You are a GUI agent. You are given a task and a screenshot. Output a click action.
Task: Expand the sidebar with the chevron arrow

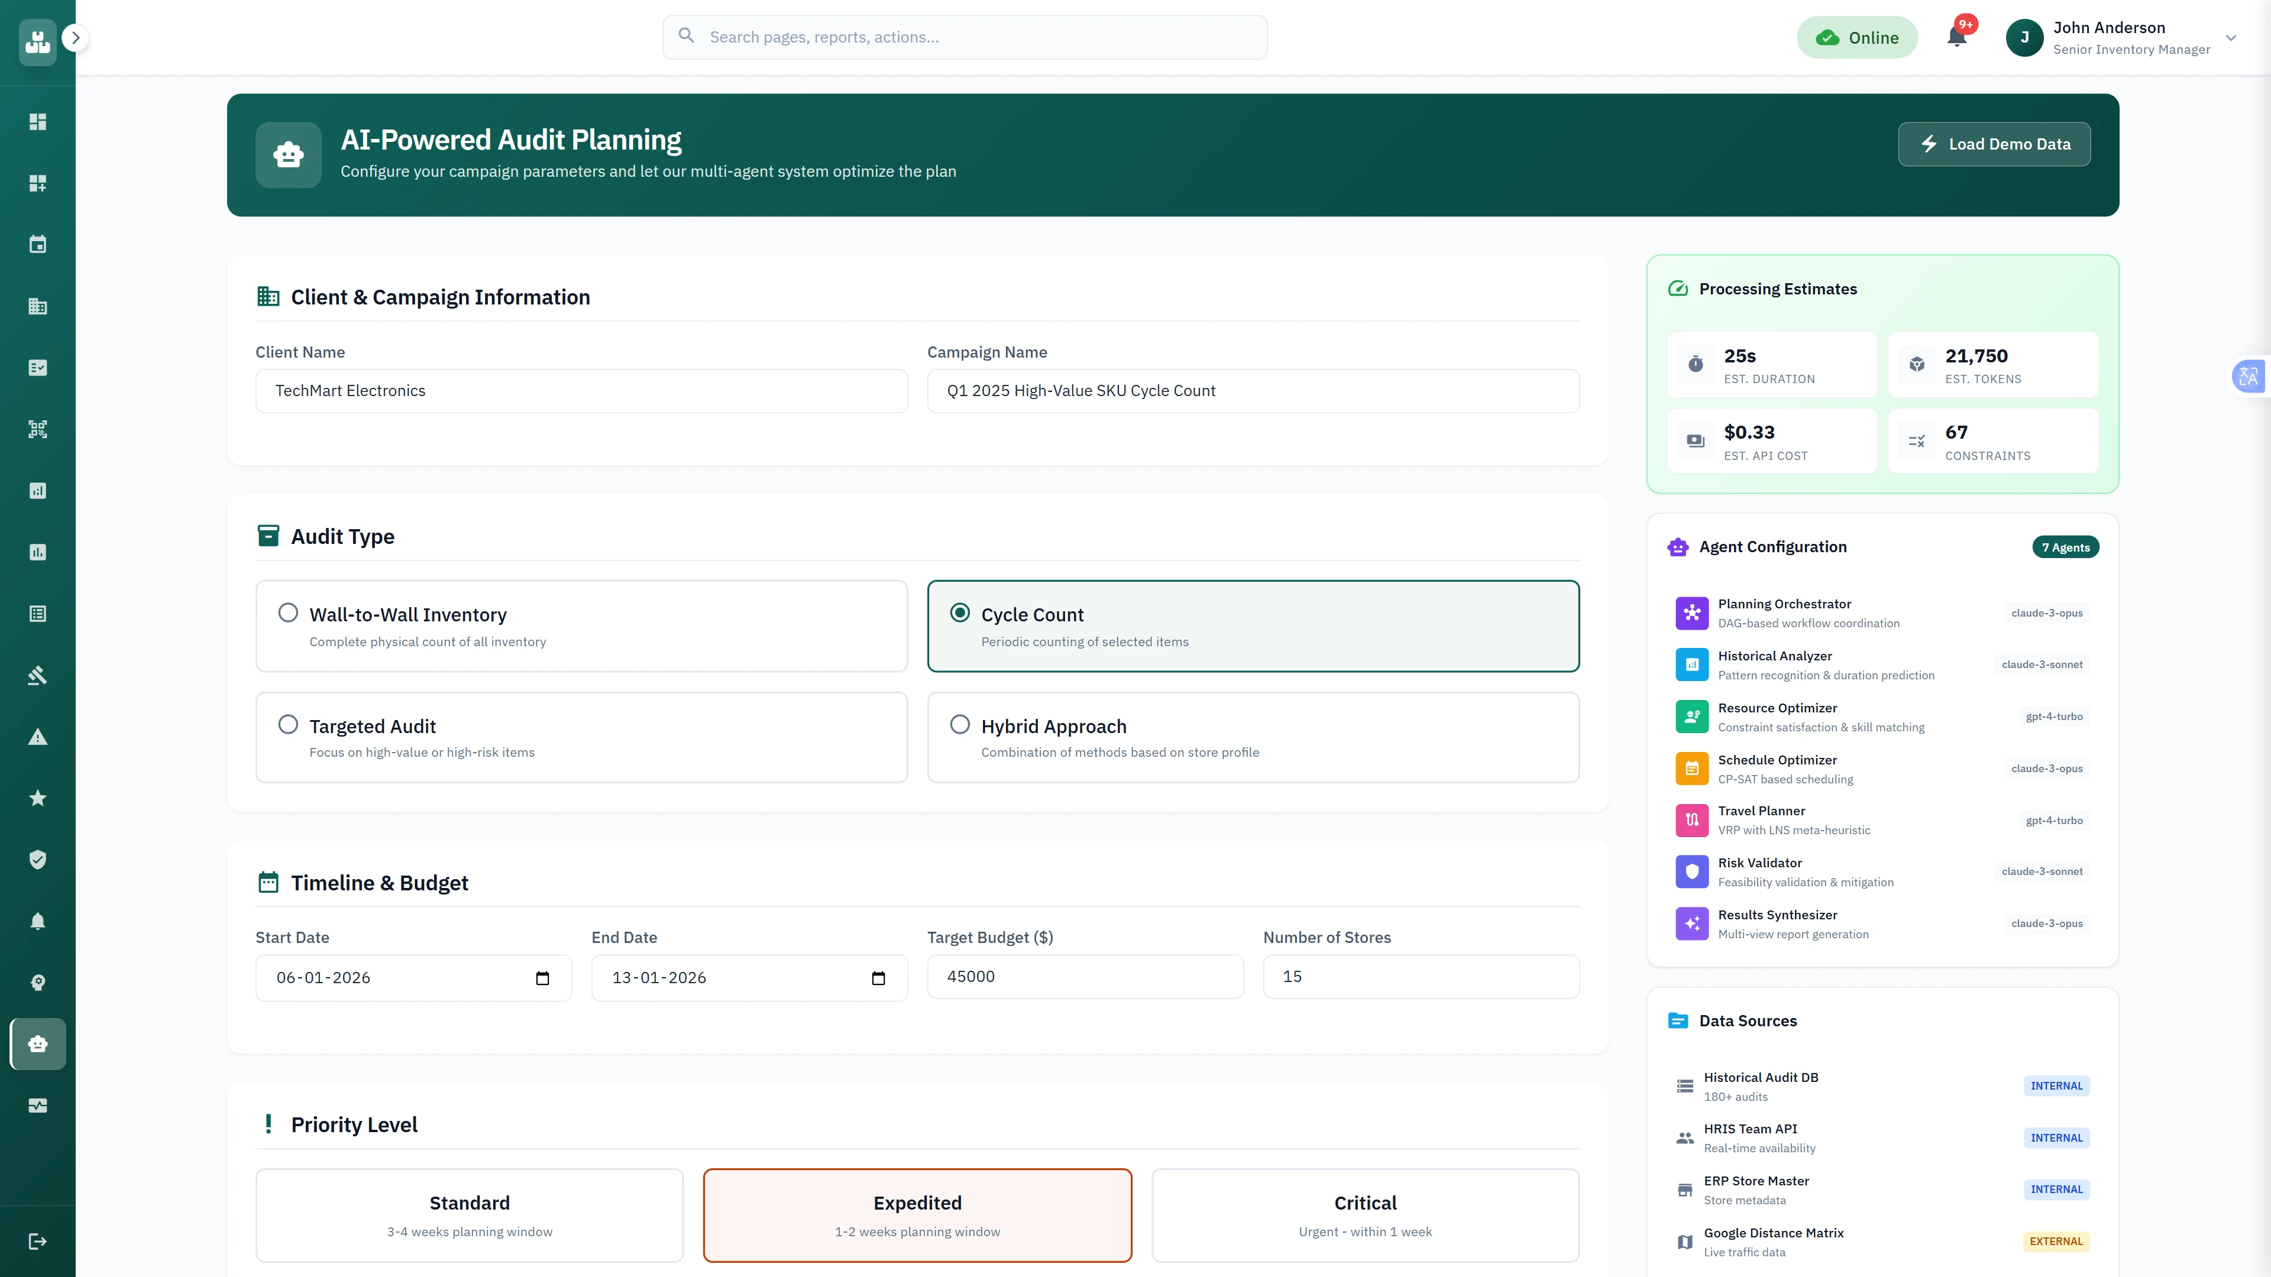tap(76, 38)
